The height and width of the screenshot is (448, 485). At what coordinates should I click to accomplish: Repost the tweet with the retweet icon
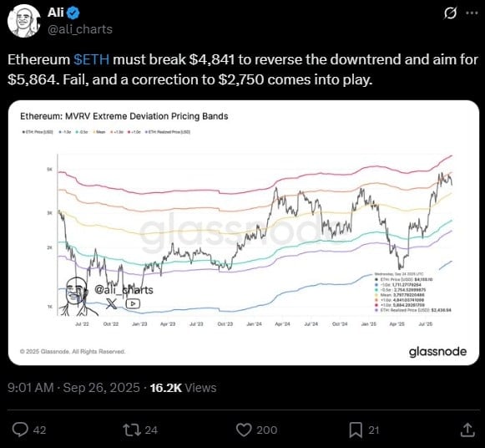click(132, 430)
